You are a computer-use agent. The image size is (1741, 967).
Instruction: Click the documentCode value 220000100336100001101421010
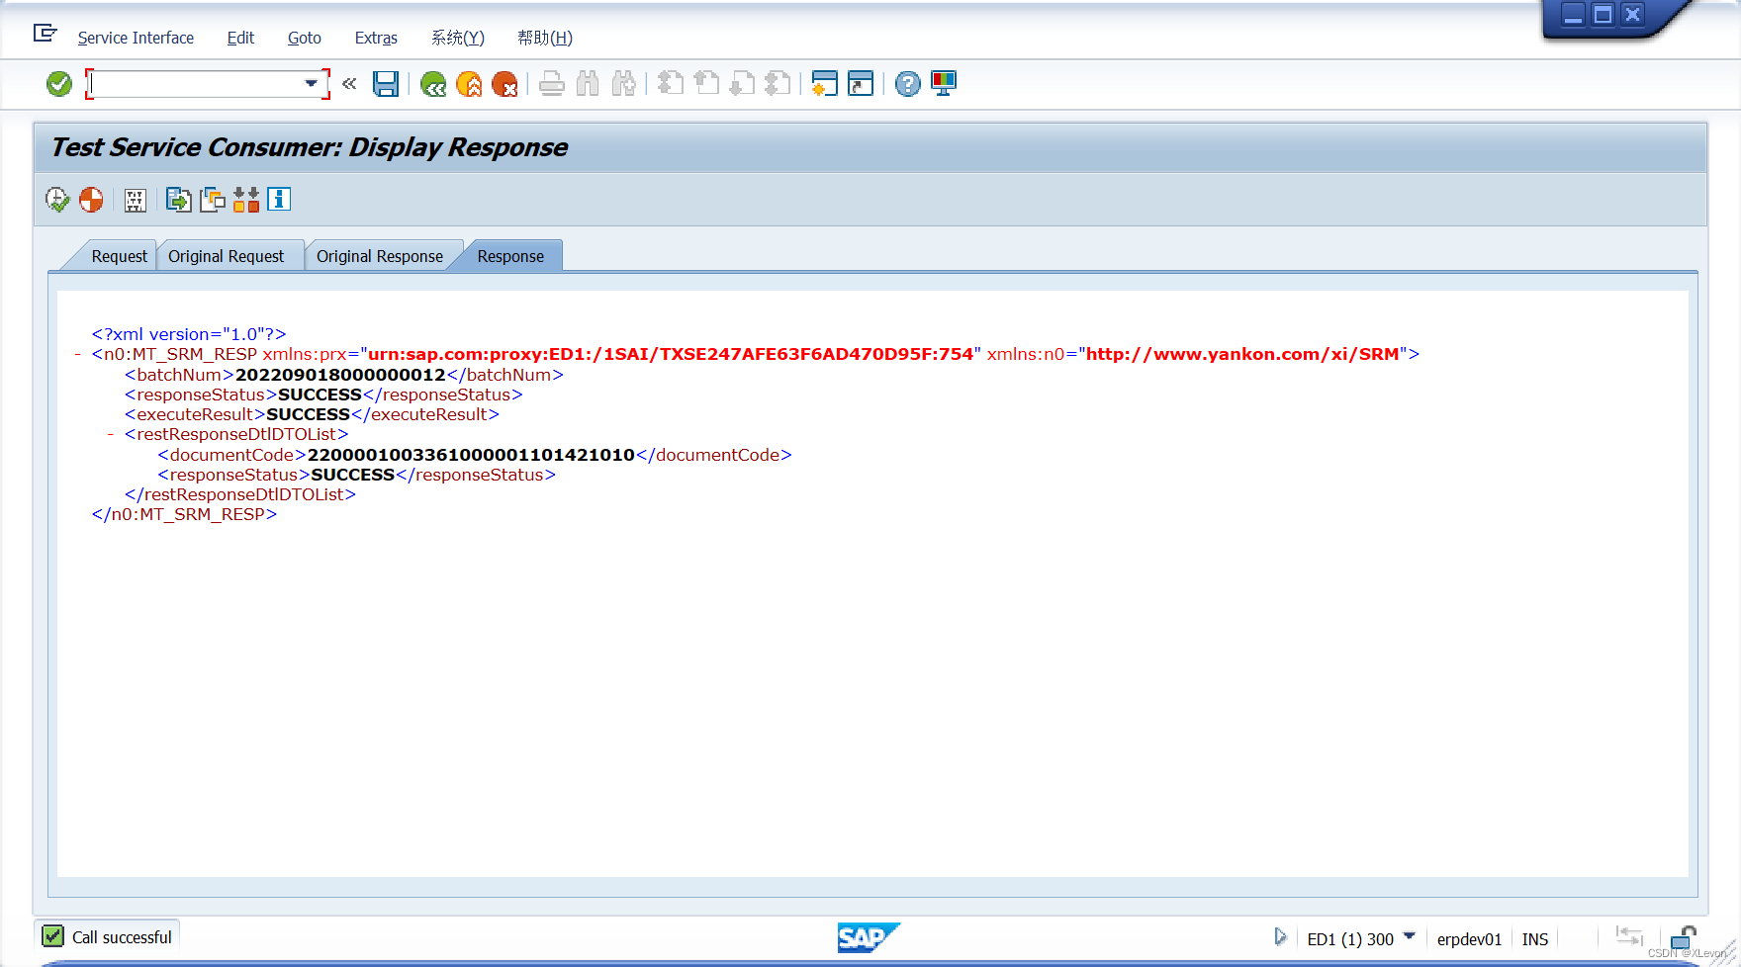(x=471, y=455)
